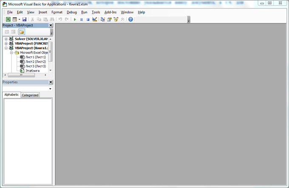
Task: Select VBAProject (FUNCRES) project
Action: (x=31, y=43)
